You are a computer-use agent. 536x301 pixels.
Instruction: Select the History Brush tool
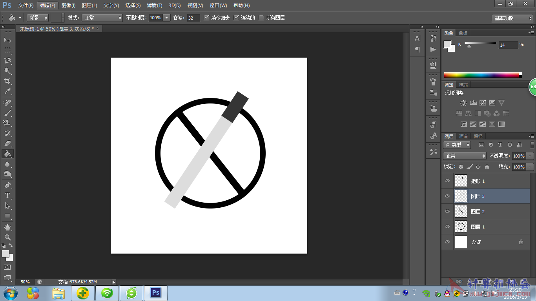coord(7,133)
